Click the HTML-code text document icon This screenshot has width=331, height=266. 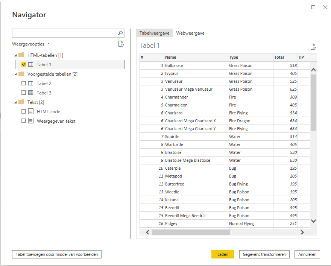pyautogui.click(x=31, y=111)
